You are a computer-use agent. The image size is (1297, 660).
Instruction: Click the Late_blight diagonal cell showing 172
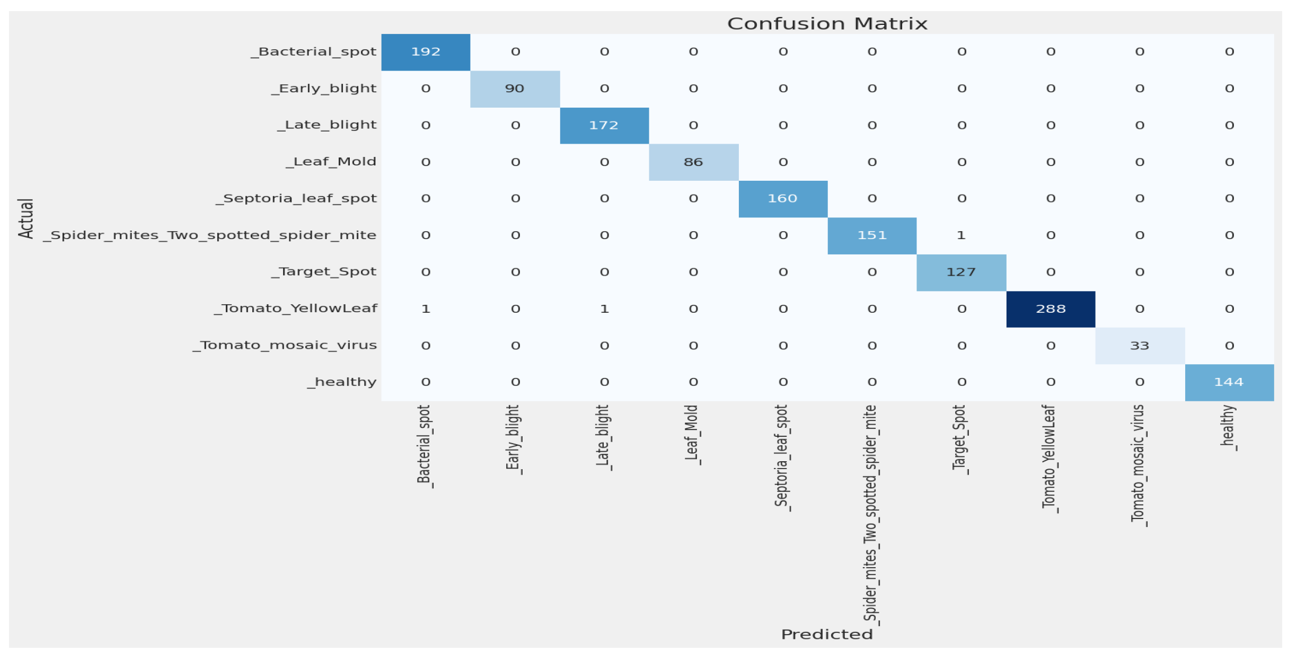point(604,126)
